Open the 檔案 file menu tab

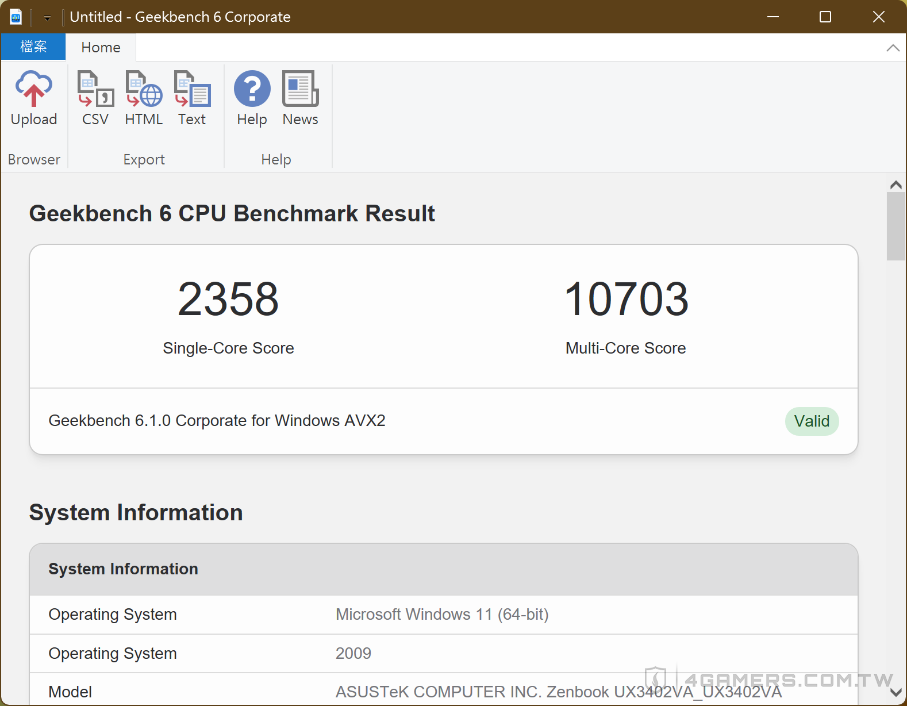pyautogui.click(x=33, y=47)
